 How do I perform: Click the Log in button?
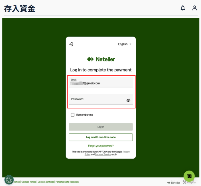coord(101,127)
